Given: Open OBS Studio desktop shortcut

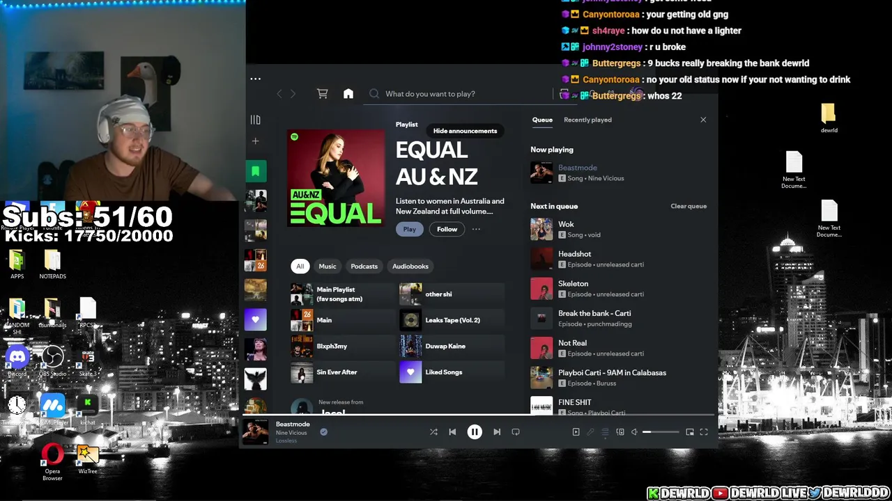Looking at the screenshot, I should point(52,362).
